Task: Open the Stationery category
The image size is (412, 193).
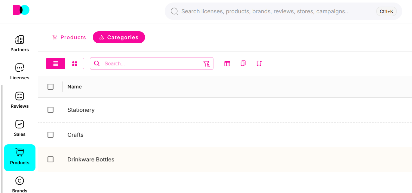Action: click(81, 110)
